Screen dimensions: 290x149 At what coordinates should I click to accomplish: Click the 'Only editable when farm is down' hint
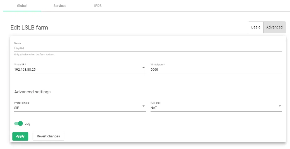(34, 55)
